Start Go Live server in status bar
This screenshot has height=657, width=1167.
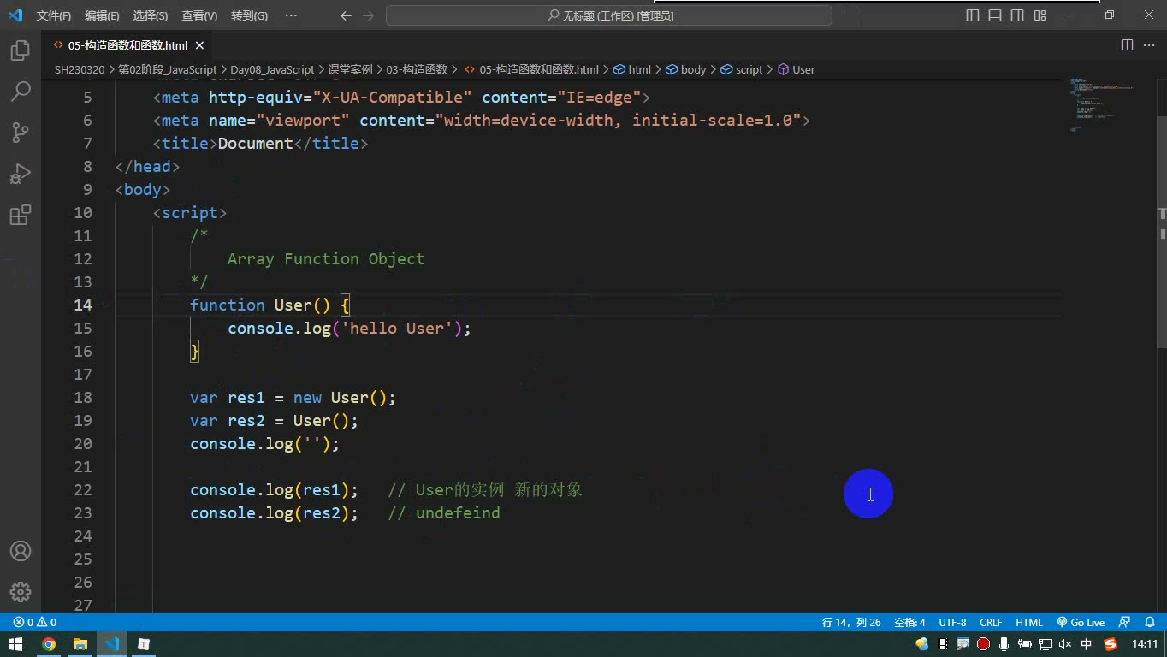point(1081,623)
